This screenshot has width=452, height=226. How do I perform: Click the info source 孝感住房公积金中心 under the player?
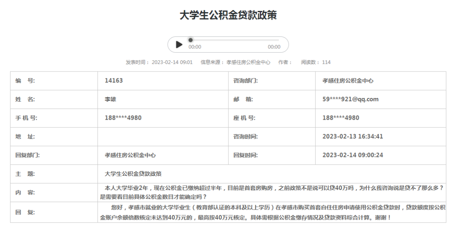tap(248, 62)
